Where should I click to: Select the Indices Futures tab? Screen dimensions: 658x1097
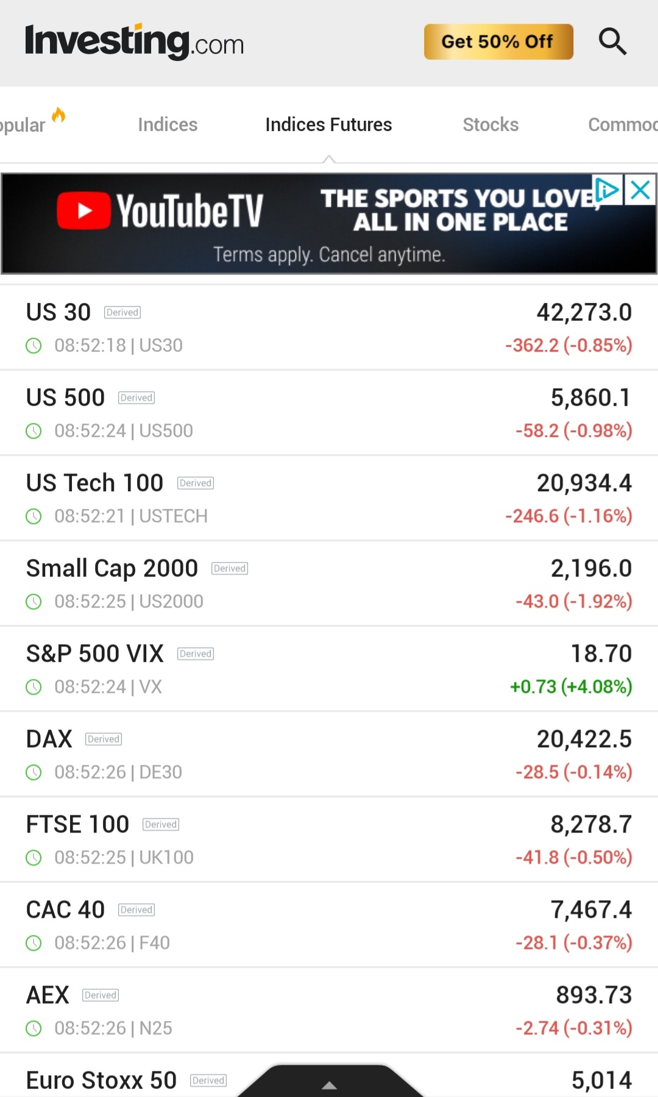click(328, 125)
